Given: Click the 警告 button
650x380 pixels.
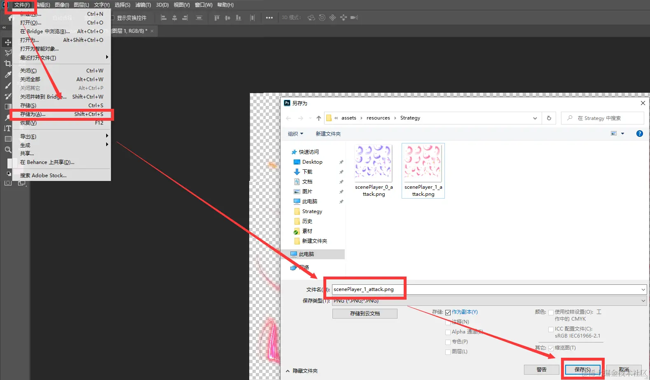Looking at the screenshot, I should click(542, 370).
